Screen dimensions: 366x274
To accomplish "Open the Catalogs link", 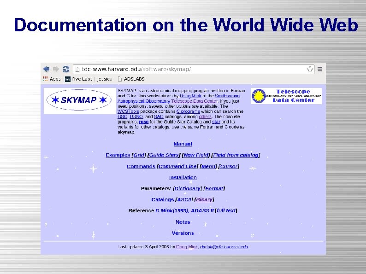I will coord(162,199).
